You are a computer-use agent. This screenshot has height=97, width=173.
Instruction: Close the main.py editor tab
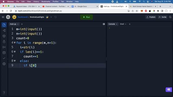[18, 24]
